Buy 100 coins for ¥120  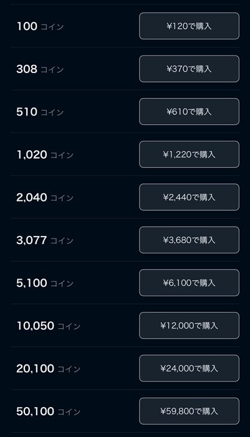[x=189, y=26]
